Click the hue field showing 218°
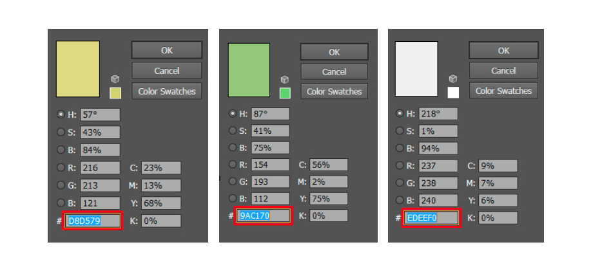This screenshot has height=276, width=593. pyautogui.click(x=438, y=114)
